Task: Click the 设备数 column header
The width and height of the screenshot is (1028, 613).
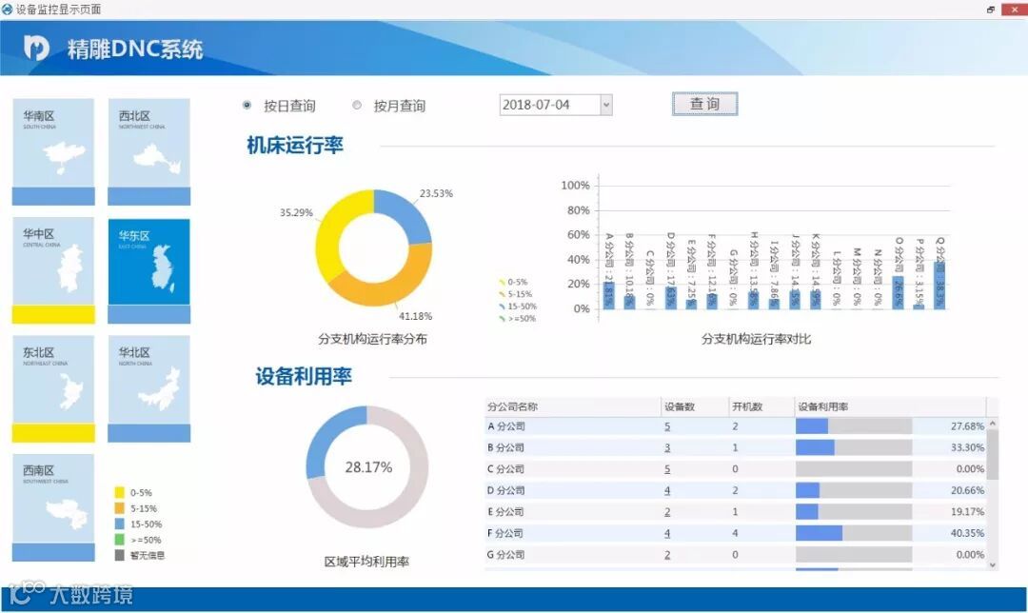Action: point(694,406)
